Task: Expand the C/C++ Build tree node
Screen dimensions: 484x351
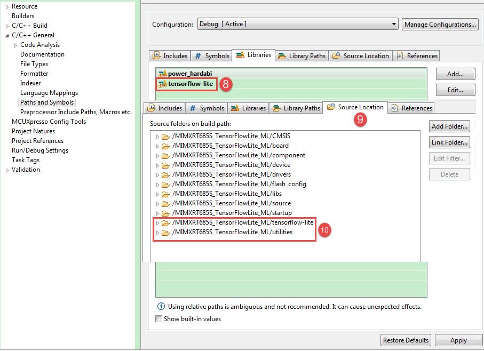Action: [7, 26]
